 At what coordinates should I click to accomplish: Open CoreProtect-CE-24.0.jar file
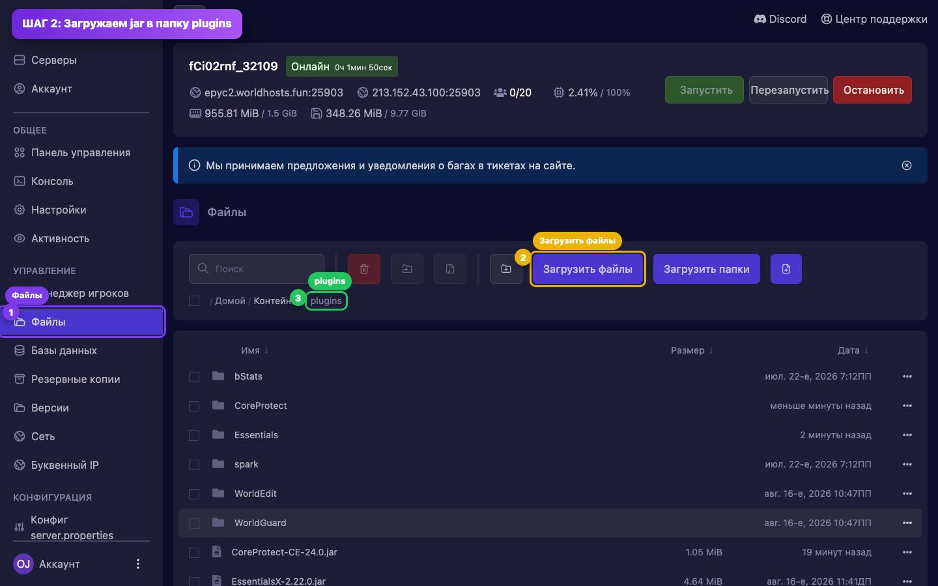(284, 552)
